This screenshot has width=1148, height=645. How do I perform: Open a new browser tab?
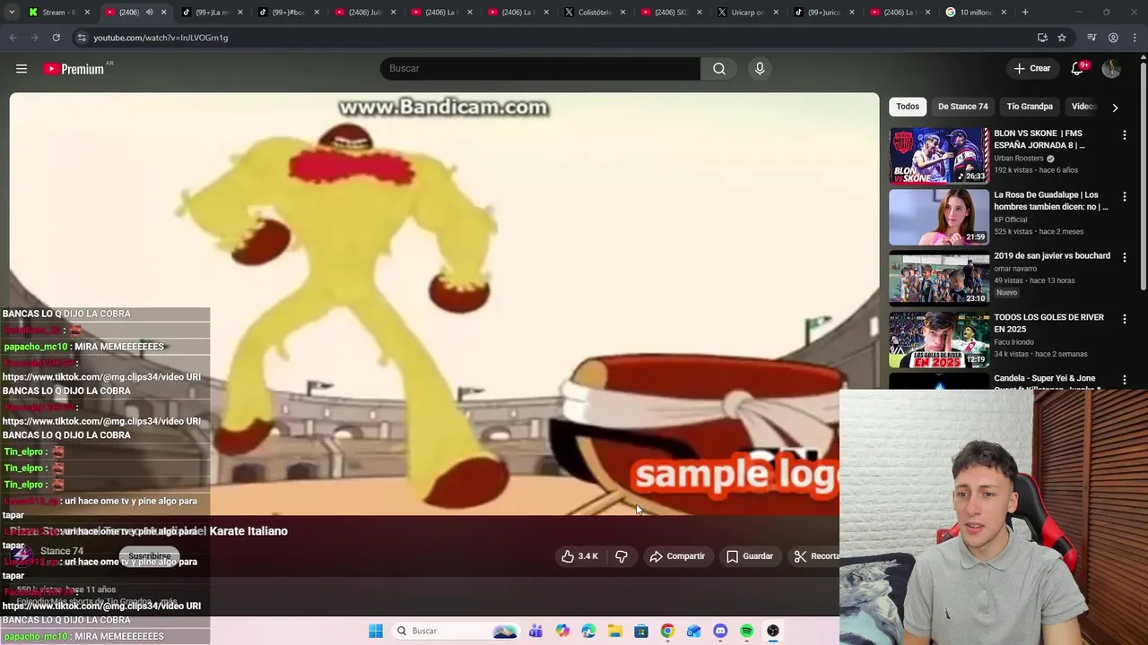(x=1025, y=13)
